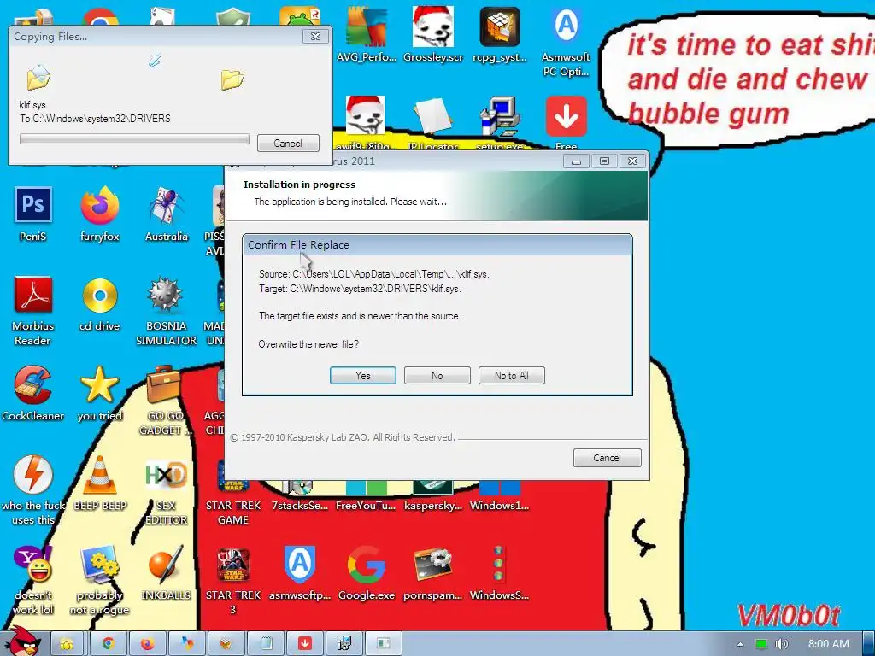The image size is (875, 656).
Task: Click the Firefox taskbar button
Action: [x=147, y=644]
